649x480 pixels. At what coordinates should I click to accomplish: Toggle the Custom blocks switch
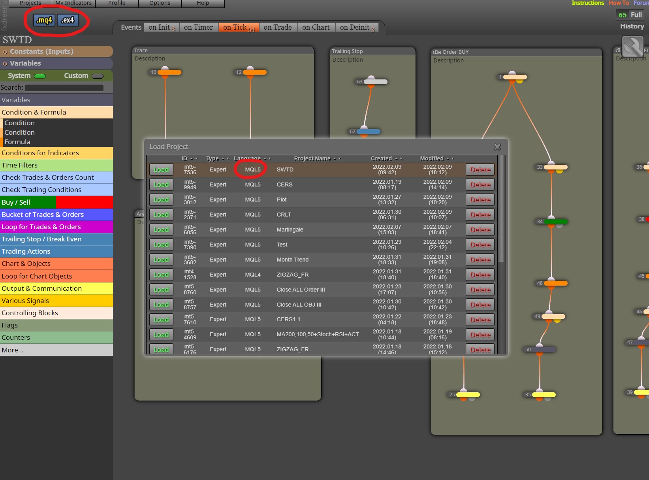pyautogui.click(x=98, y=76)
